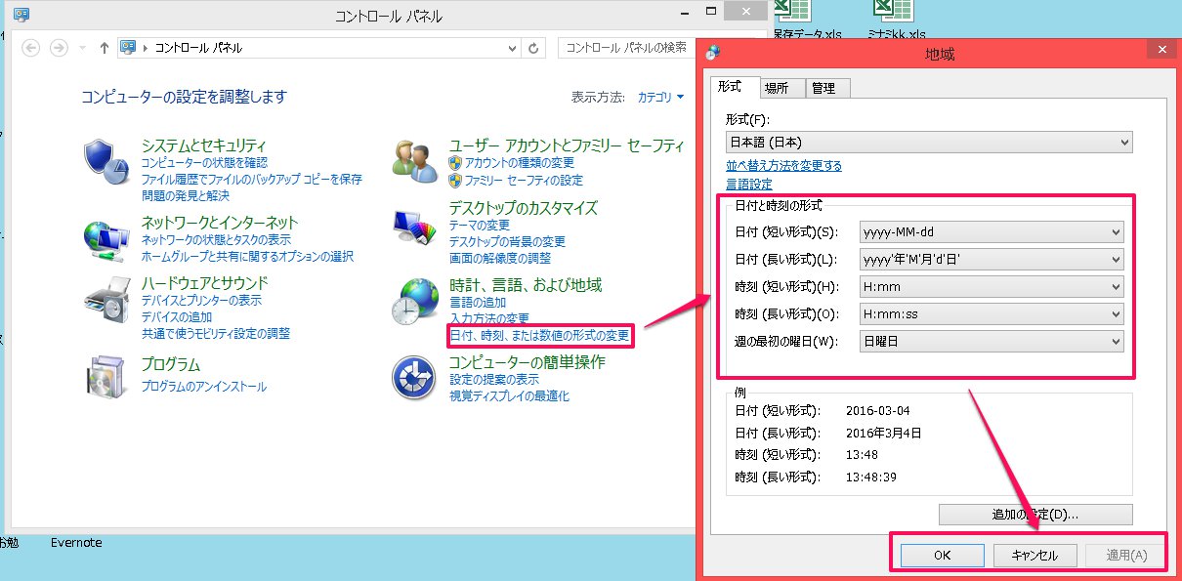
Task: Click ホームグループと共有に関するオプションの選択 link
Action: pyautogui.click(x=247, y=256)
